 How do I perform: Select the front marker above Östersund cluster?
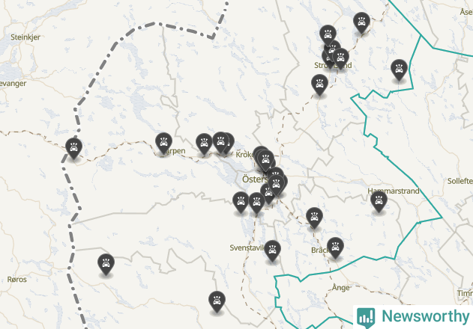point(266,160)
